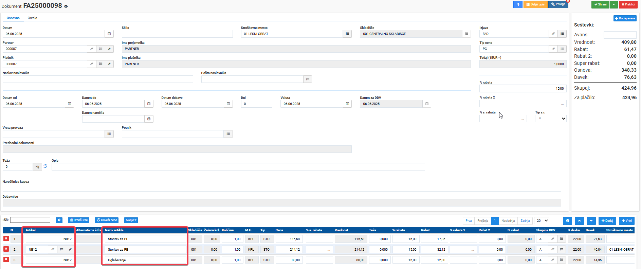
Task: Open the Potnik list lookup
Action: (x=228, y=134)
